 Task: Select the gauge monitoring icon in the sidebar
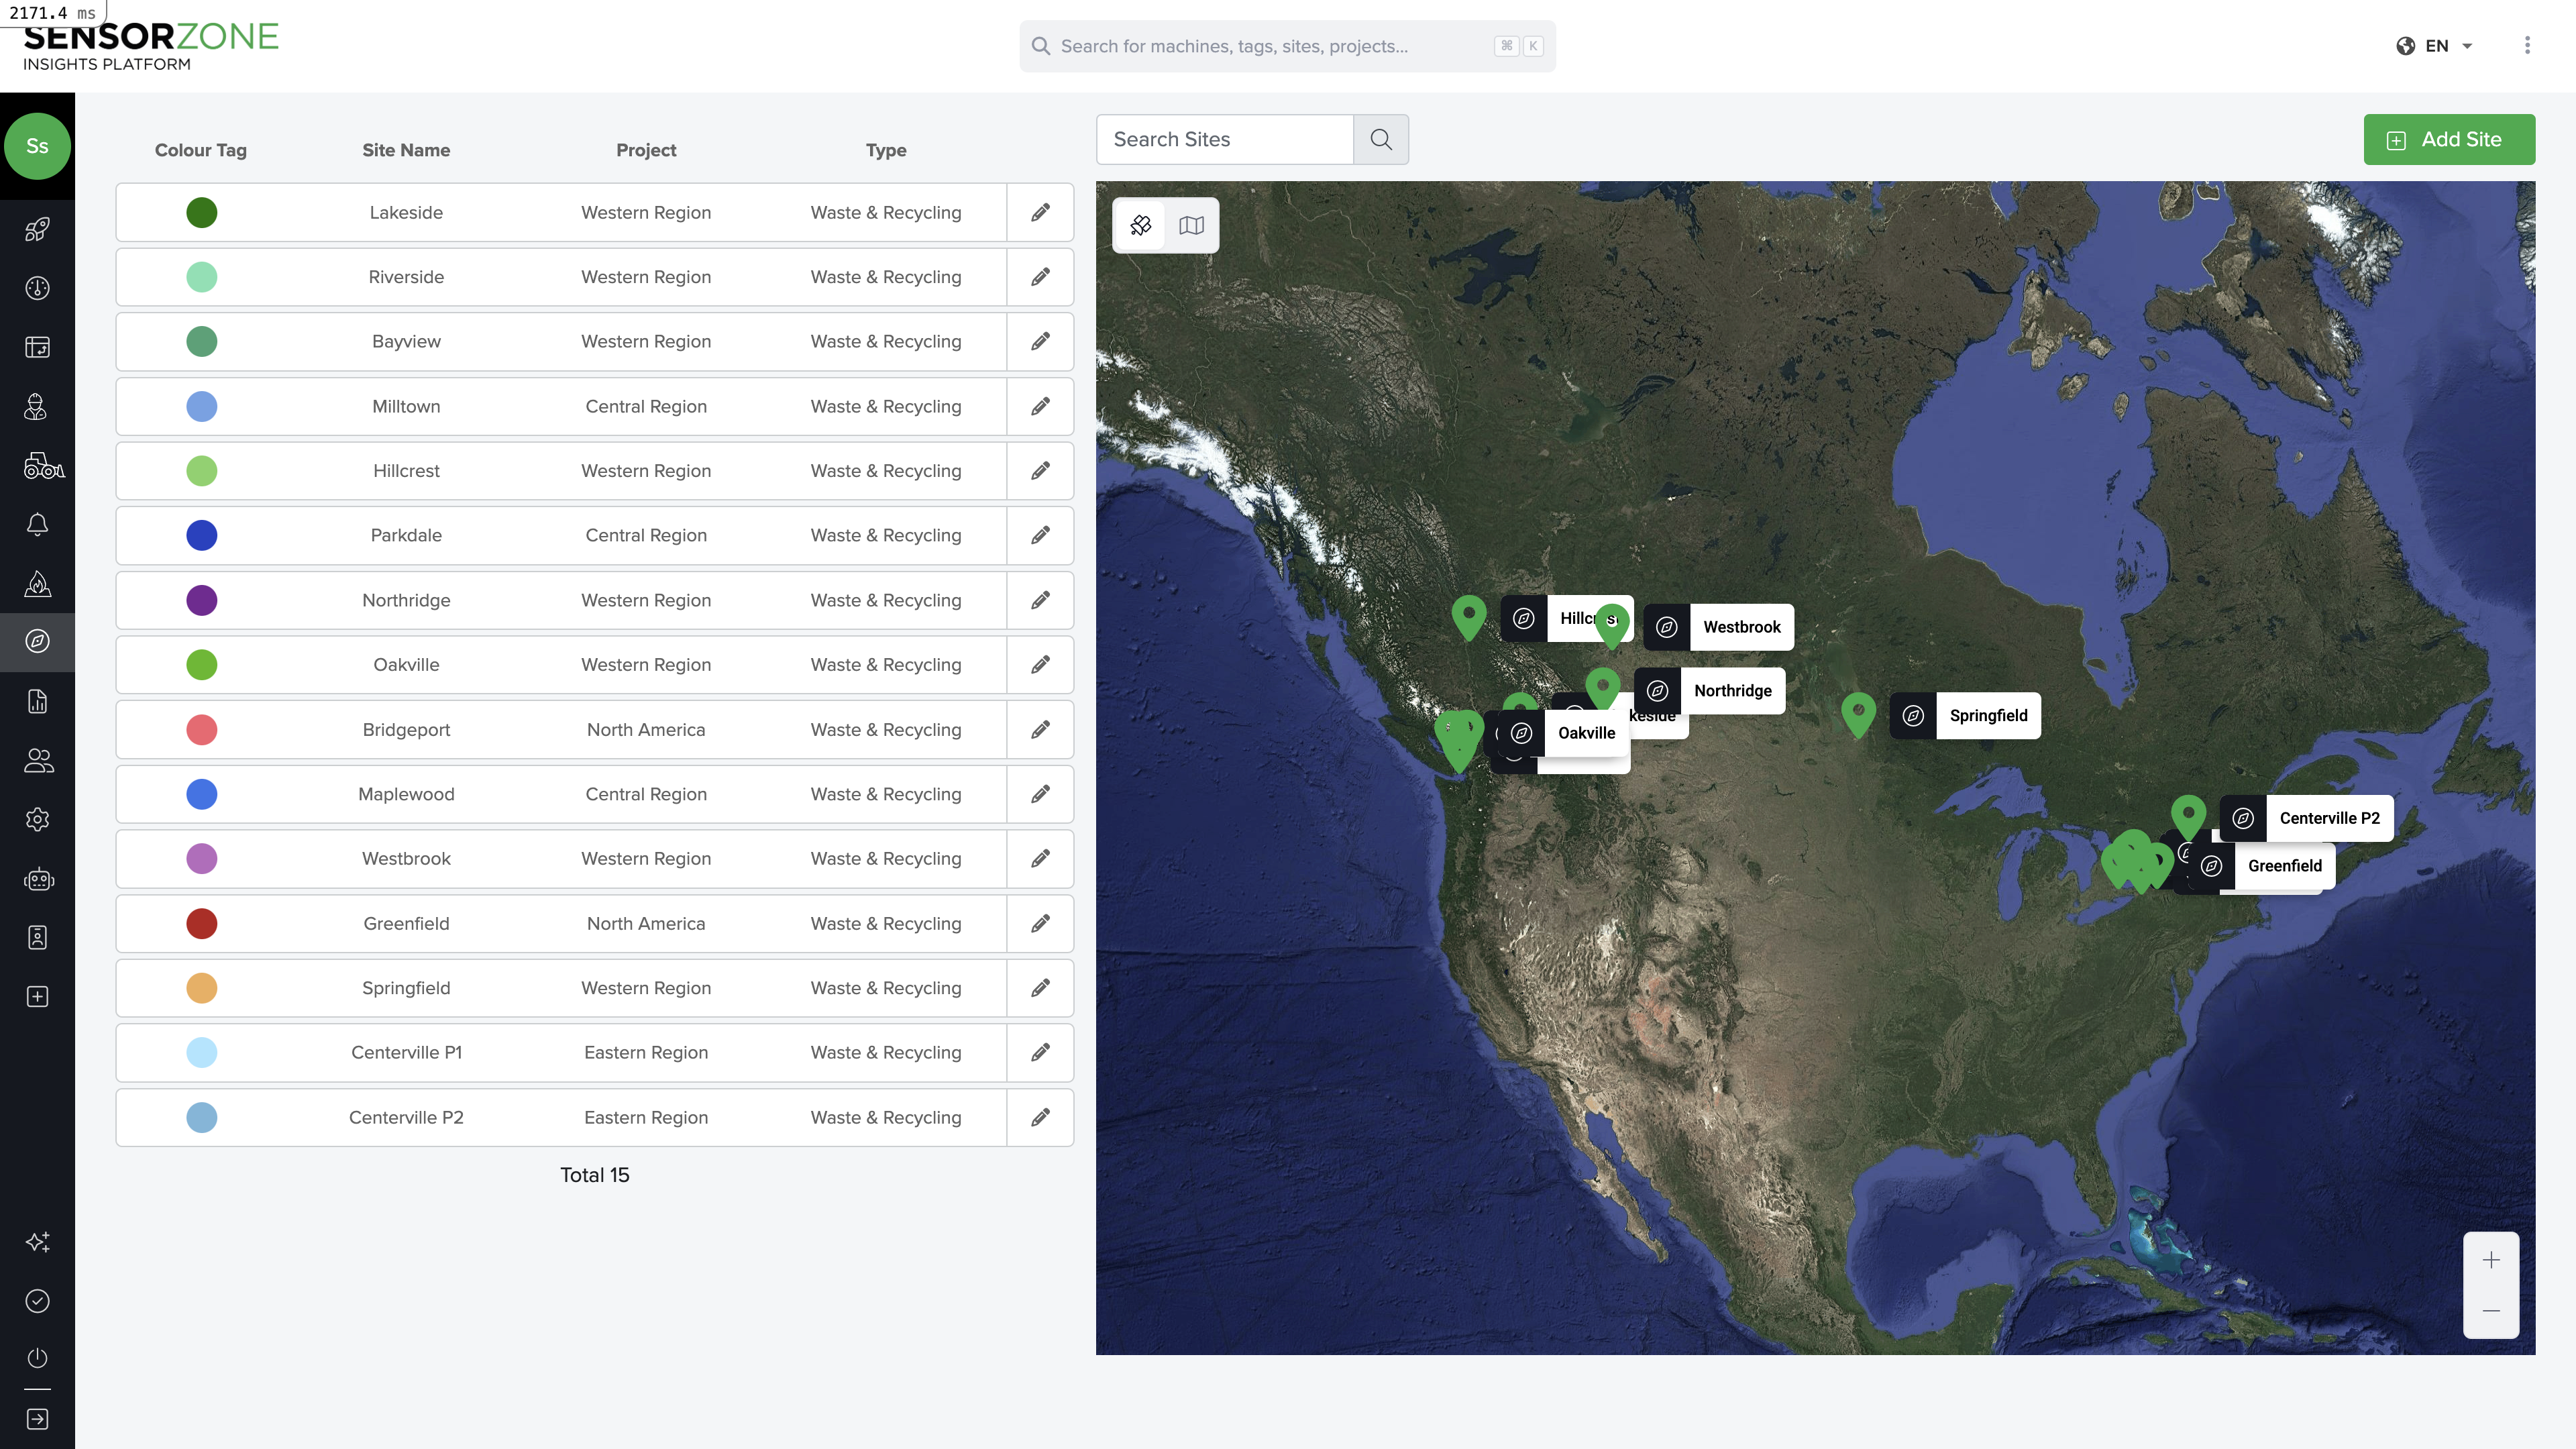pos(37,288)
